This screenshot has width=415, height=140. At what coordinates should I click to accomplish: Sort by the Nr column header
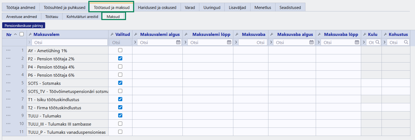click(x=9, y=34)
